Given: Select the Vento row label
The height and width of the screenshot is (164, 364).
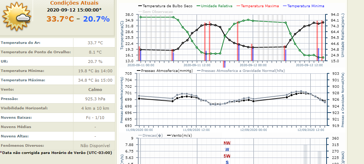Looking at the screenshot, I should tap(7, 89).
